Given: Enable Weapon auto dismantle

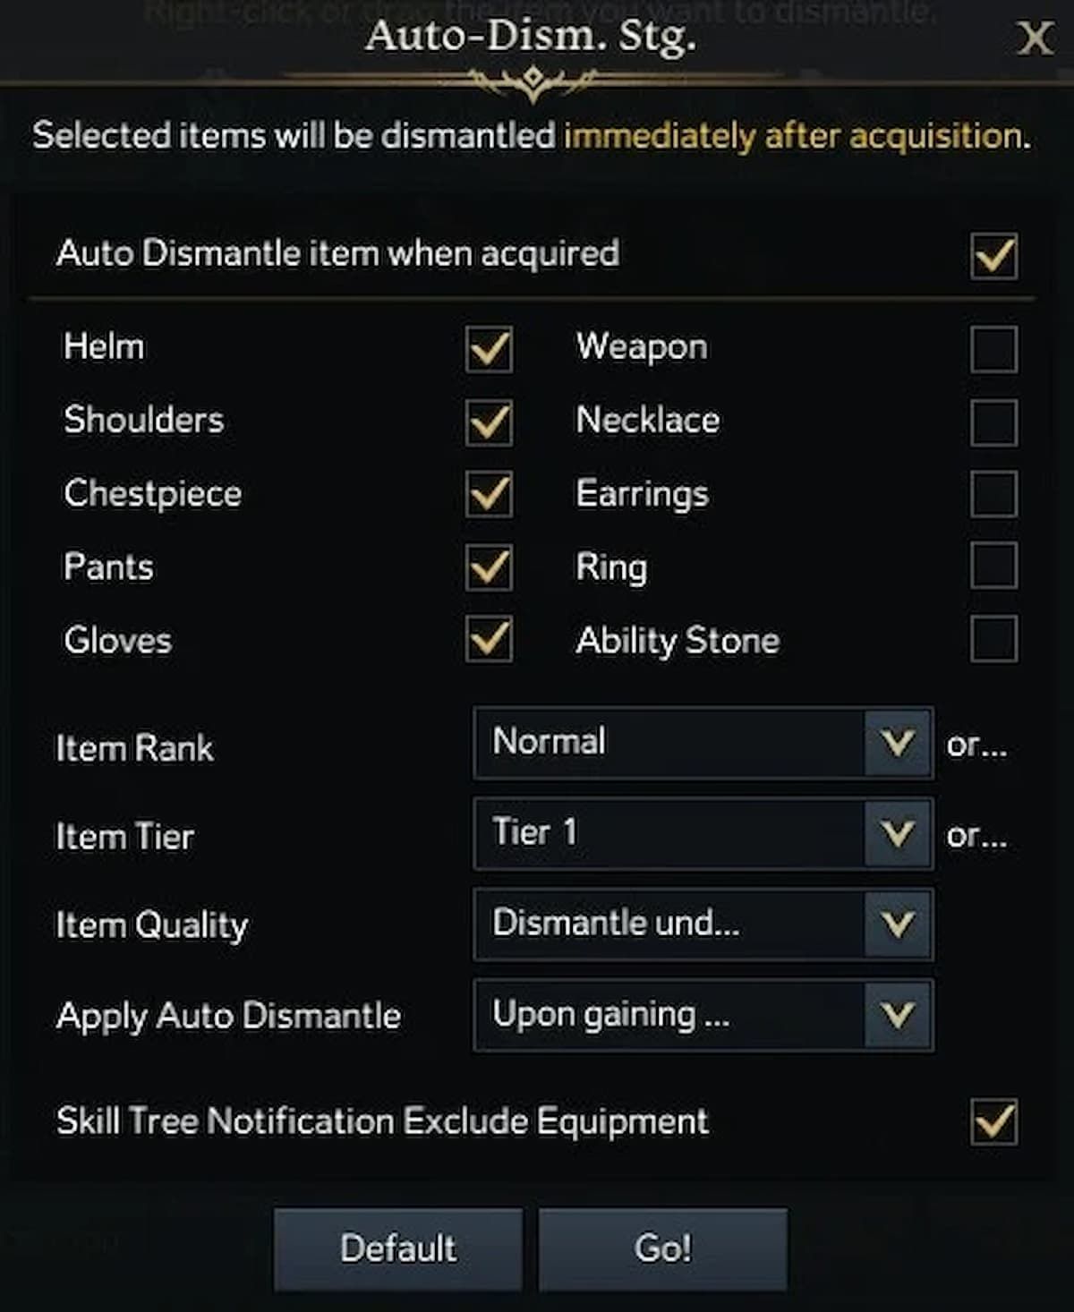Looking at the screenshot, I should click(x=993, y=348).
